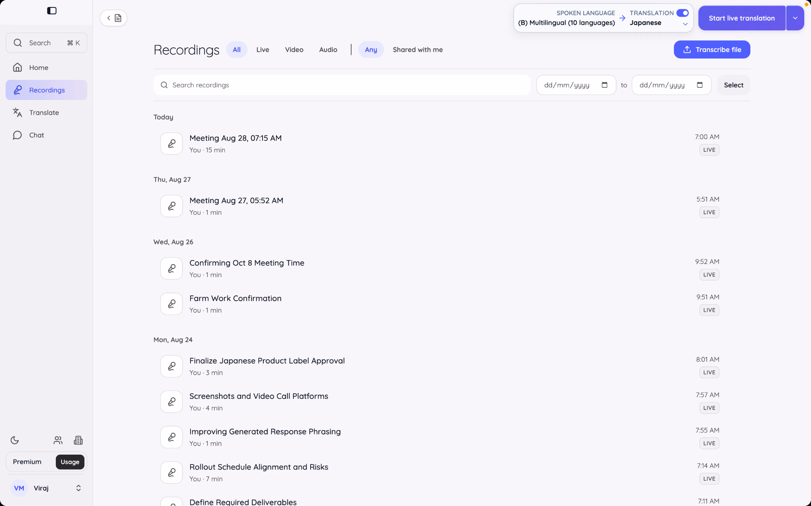This screenshot has height=506, width=811.
Task: Click the 7:00 AM time of Meeting Aug 28
Action: pos(707,137)
